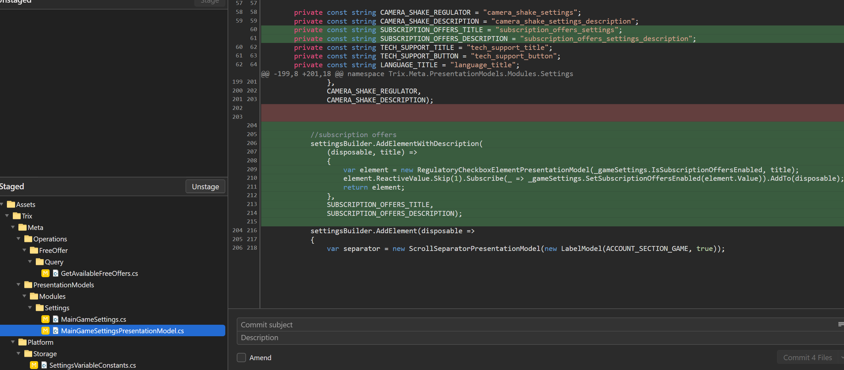The image size is (844, 370).
Task: Enable the Amend checkbox
Action: pyautogui.click(x=241, y=358)
